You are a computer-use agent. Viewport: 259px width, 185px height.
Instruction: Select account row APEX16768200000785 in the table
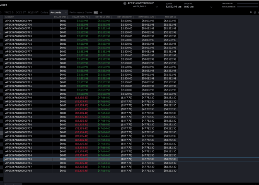point(91,82)
